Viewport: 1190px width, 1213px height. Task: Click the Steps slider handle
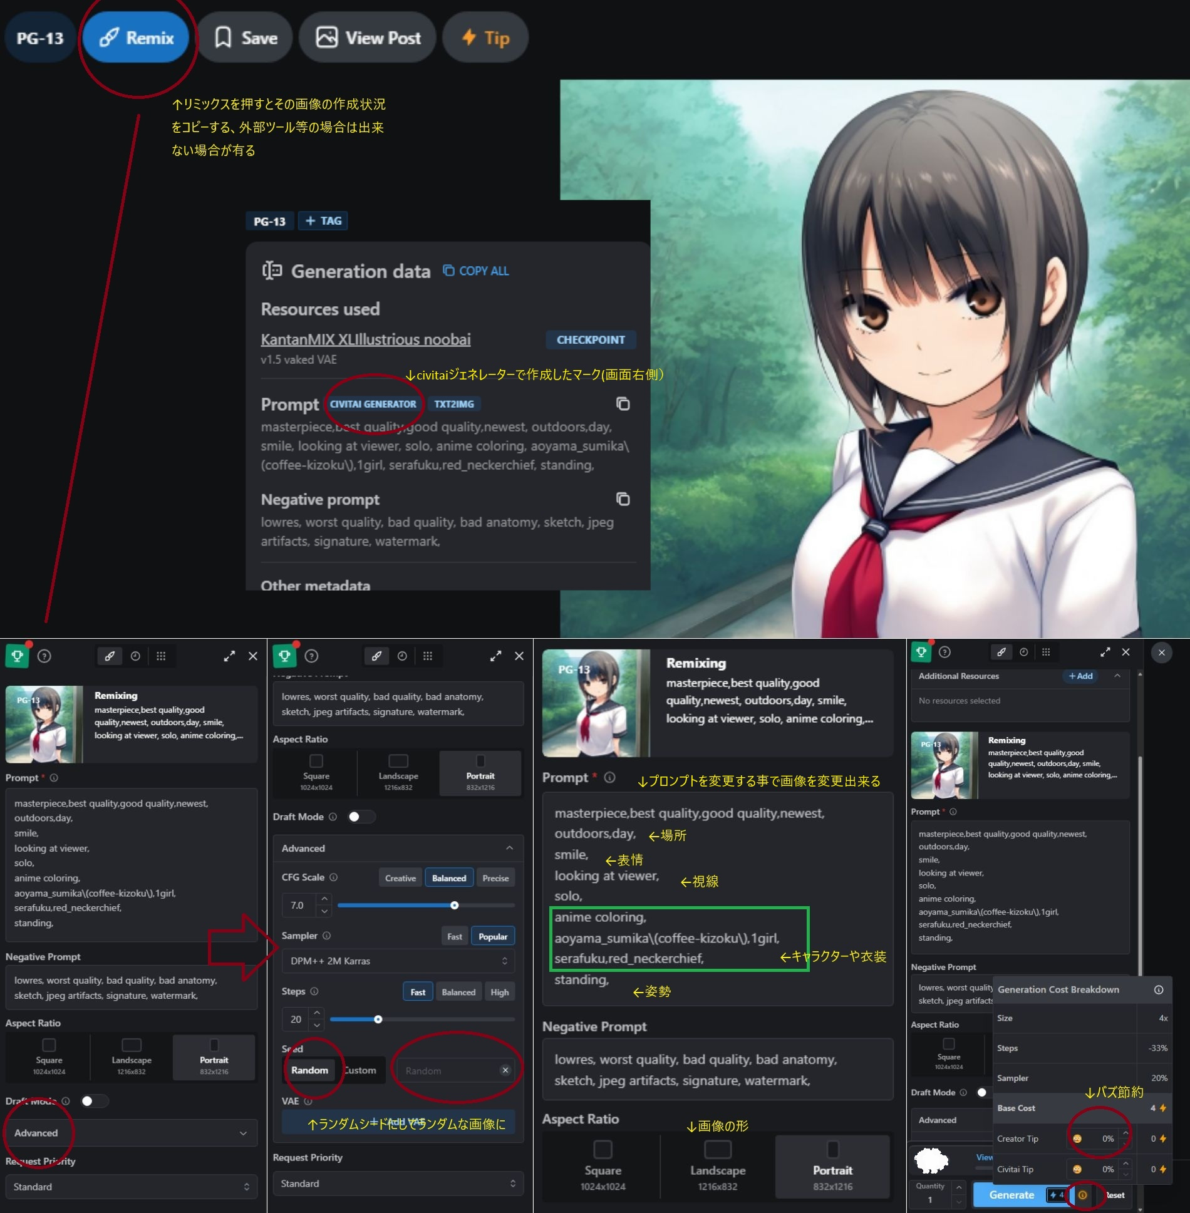[378, 1019]
